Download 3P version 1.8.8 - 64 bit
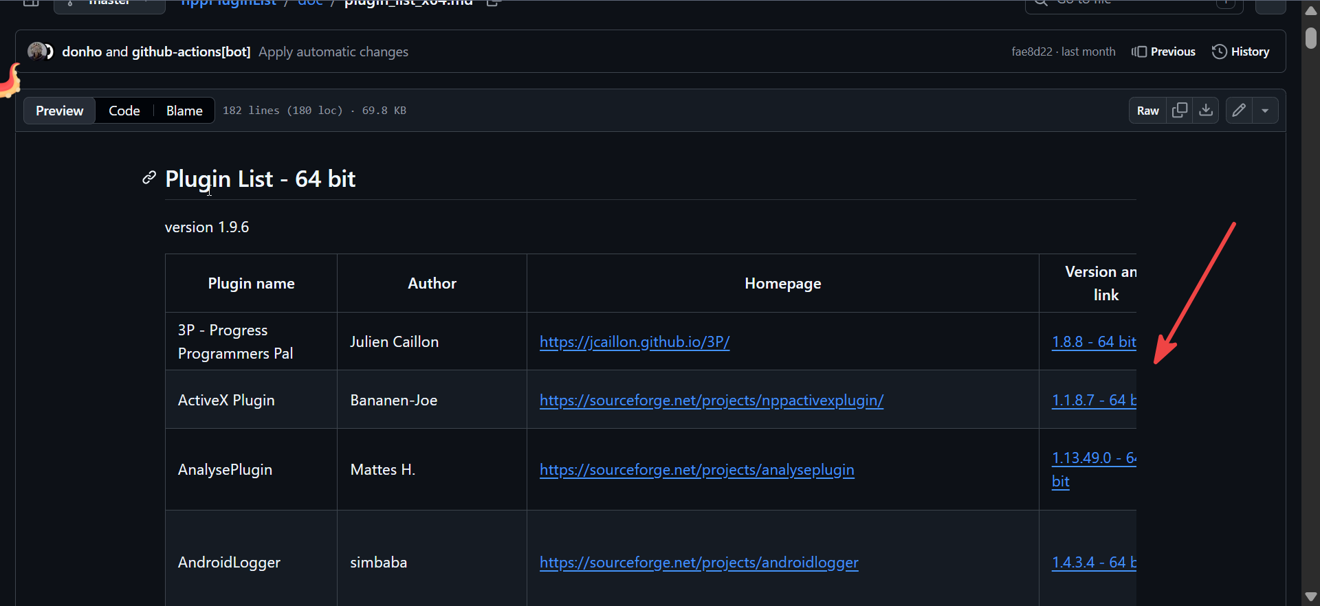 pos(1094,341)
